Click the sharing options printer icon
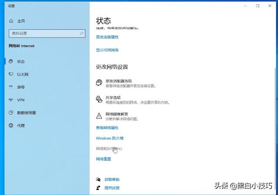 (99, 99)
